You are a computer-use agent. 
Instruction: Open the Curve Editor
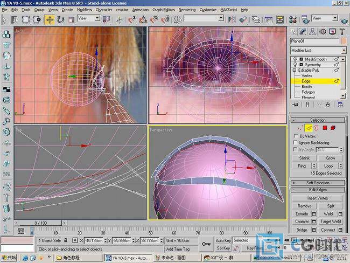[268, 20]
